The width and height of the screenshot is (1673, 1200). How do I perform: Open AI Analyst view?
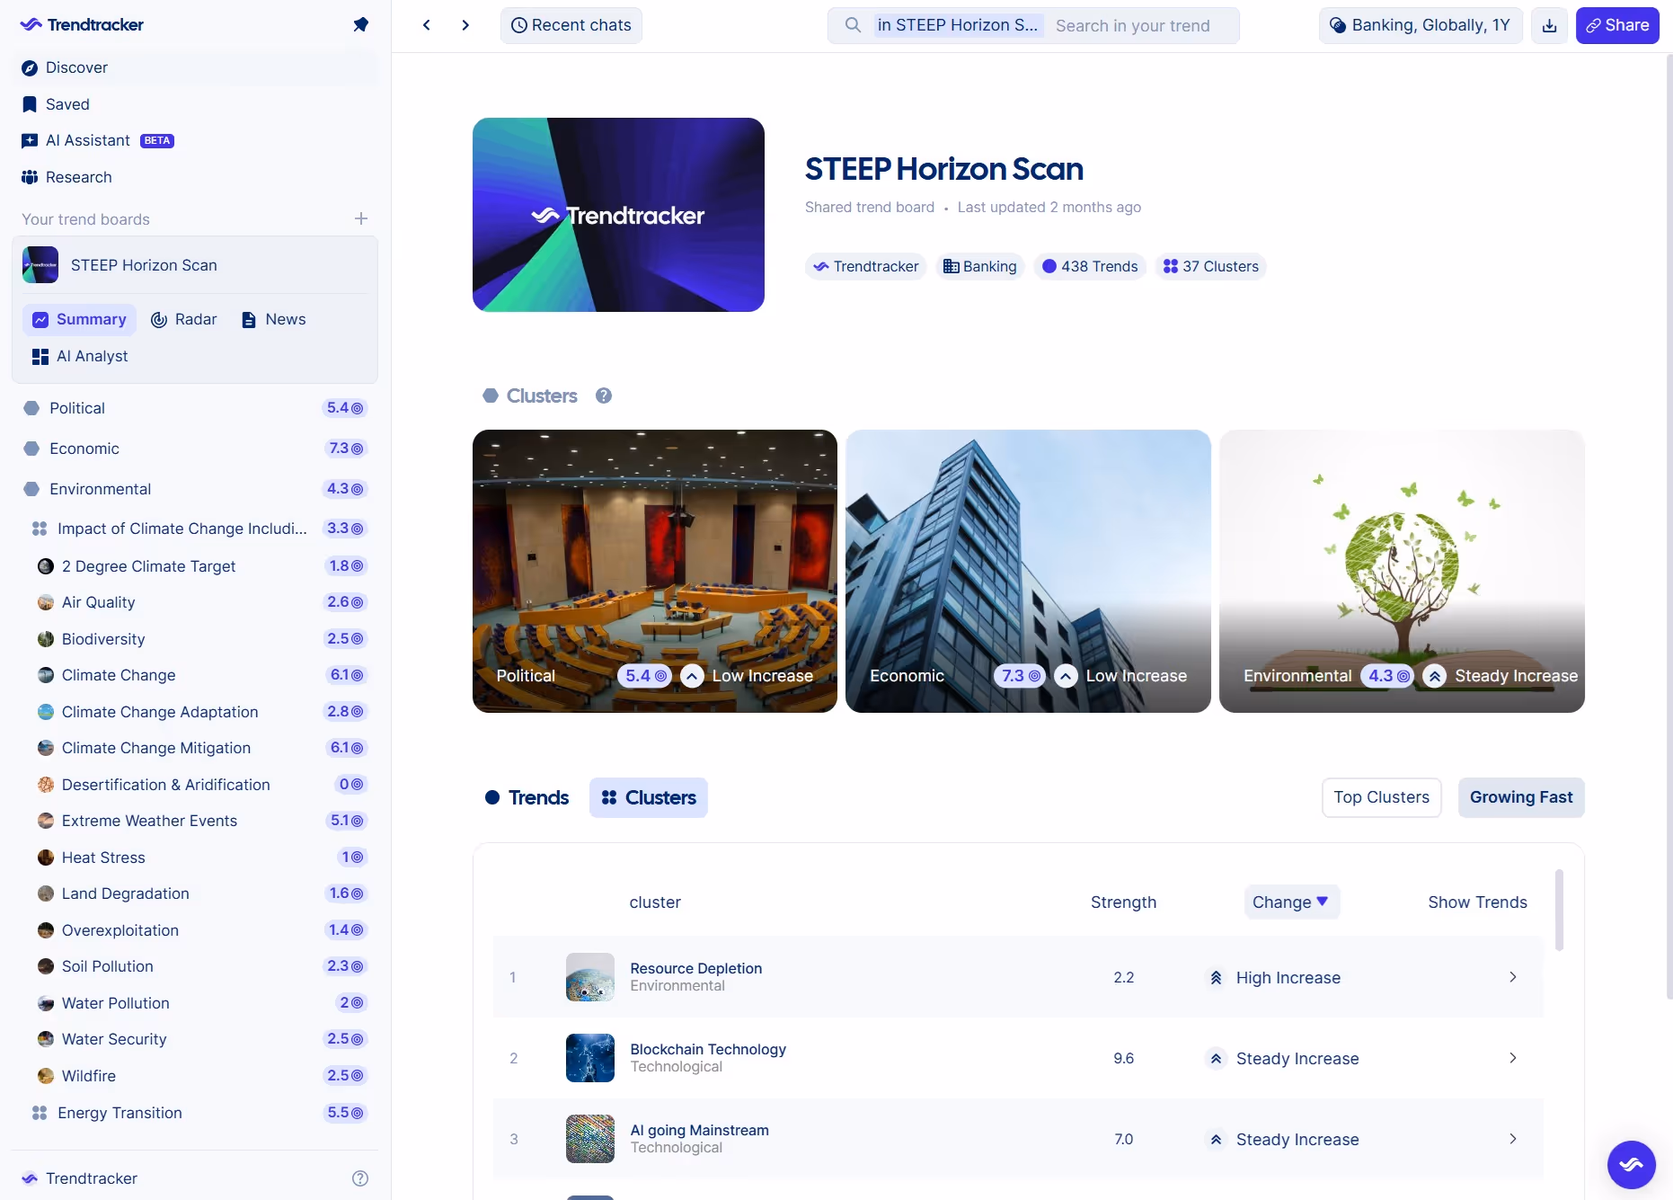(80, 356)
